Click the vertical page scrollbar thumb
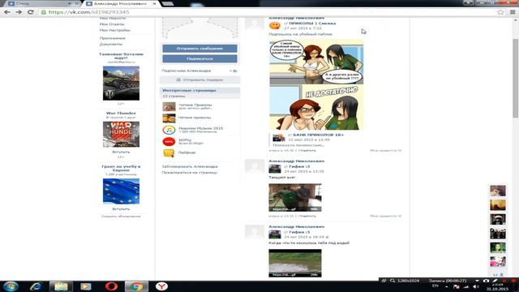 [515, 78]
